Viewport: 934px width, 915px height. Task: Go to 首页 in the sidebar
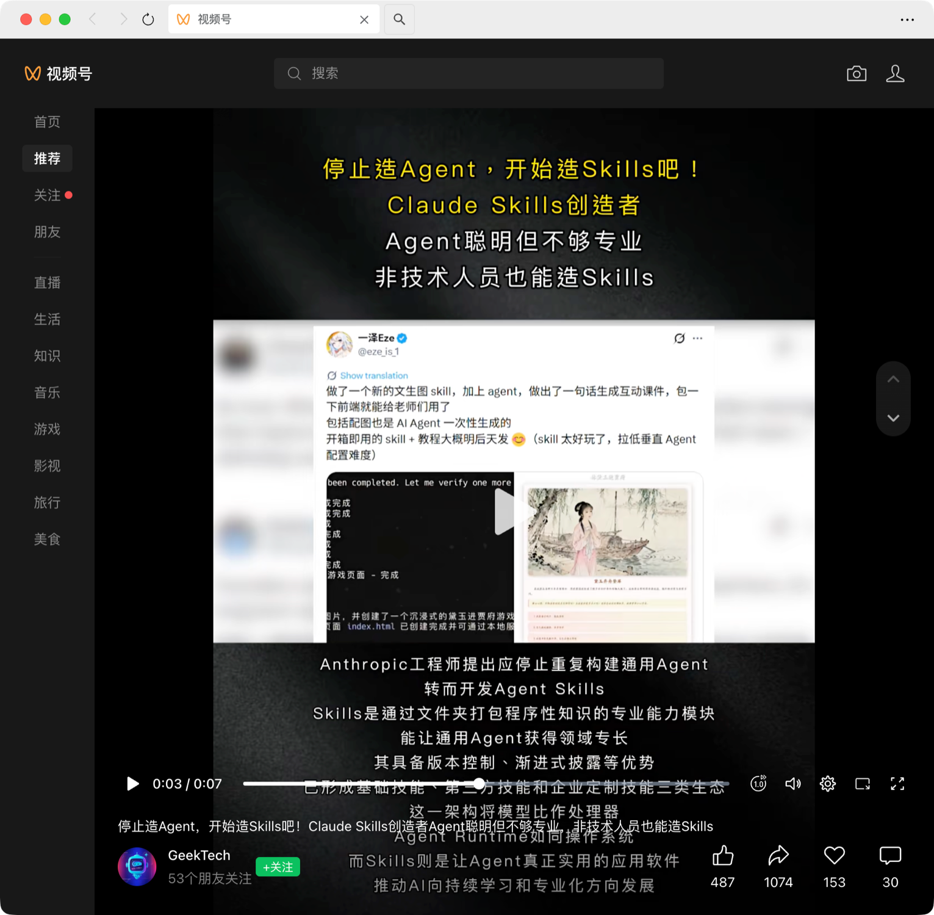[47, 122]
